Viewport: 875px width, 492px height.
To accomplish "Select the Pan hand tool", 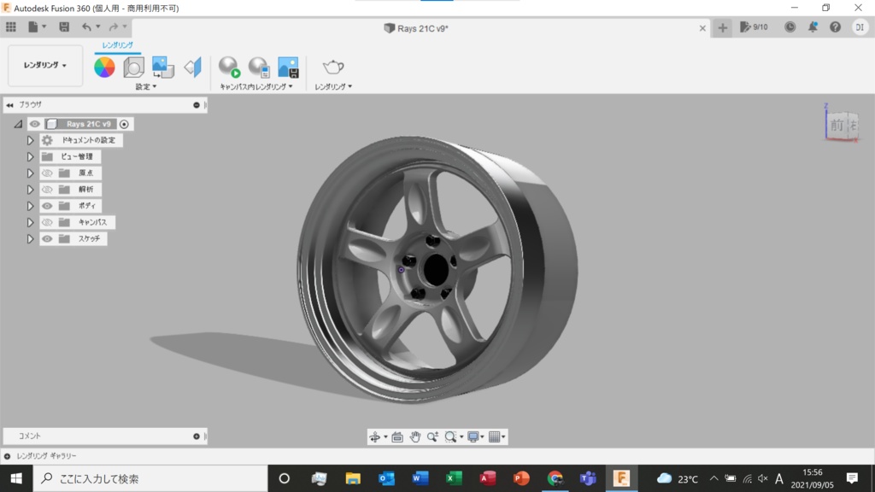I will pos(415,436).
